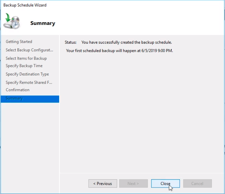Click the Summary page heading
The height and width of the screenshot is (194, 225).
pos(43,23)
